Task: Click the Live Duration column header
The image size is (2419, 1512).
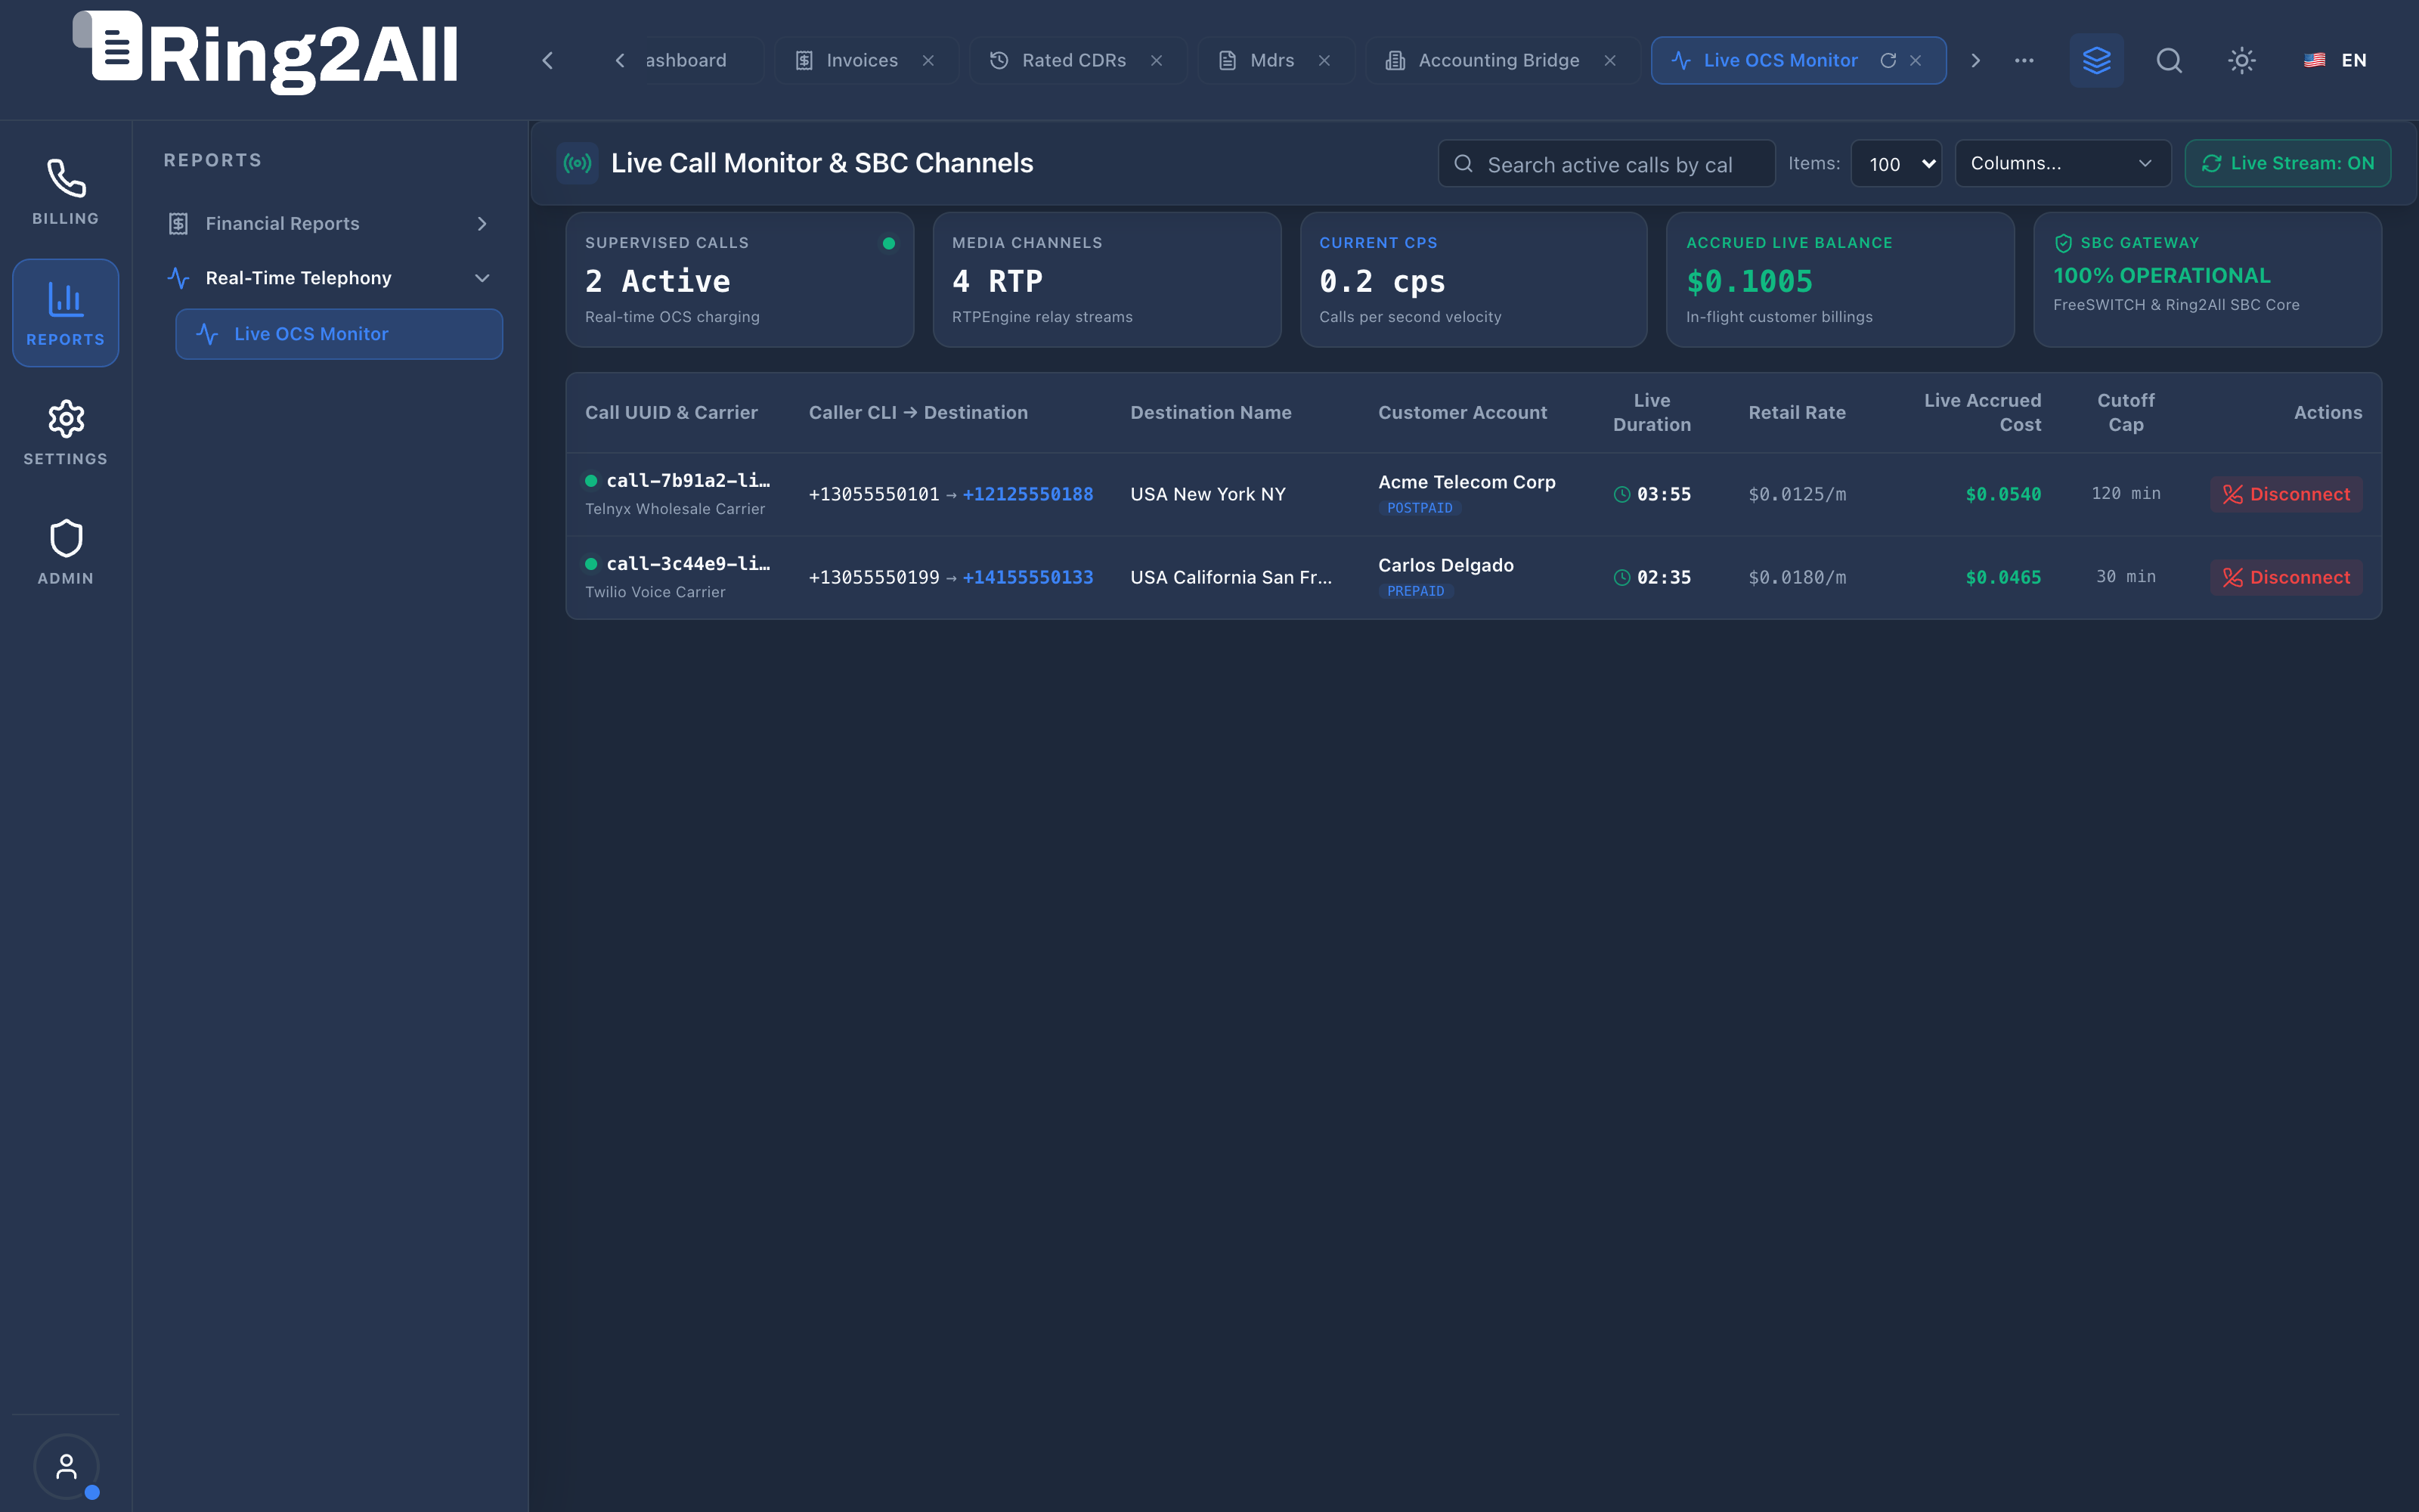Action: [x=1651, y=412]
